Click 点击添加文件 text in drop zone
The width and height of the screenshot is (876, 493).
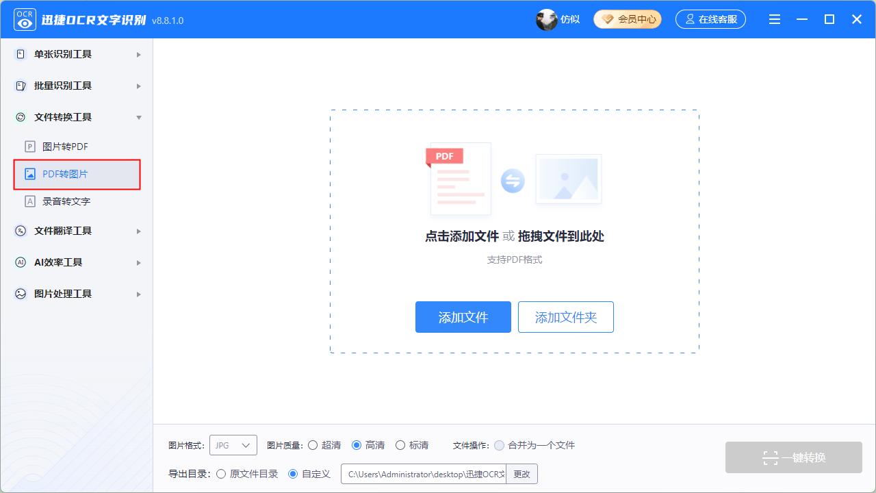coord(462,236)
